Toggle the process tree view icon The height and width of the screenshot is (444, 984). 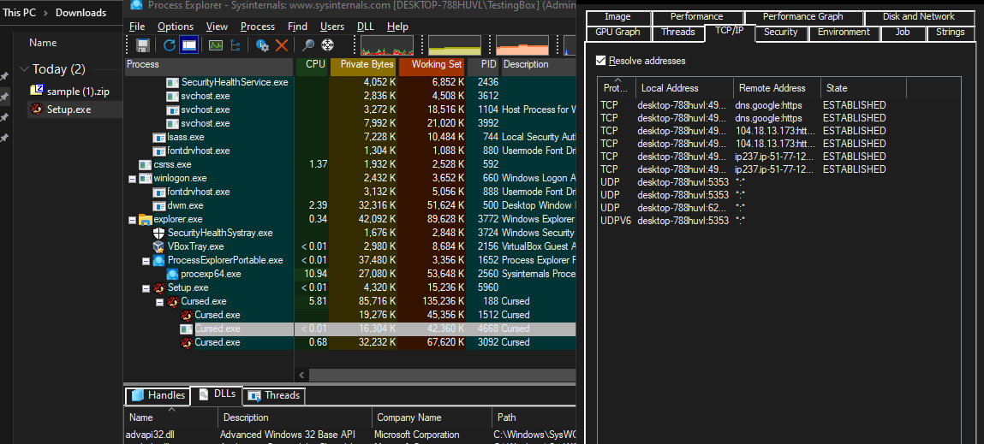pyautogui.click(x=236, y=45)
